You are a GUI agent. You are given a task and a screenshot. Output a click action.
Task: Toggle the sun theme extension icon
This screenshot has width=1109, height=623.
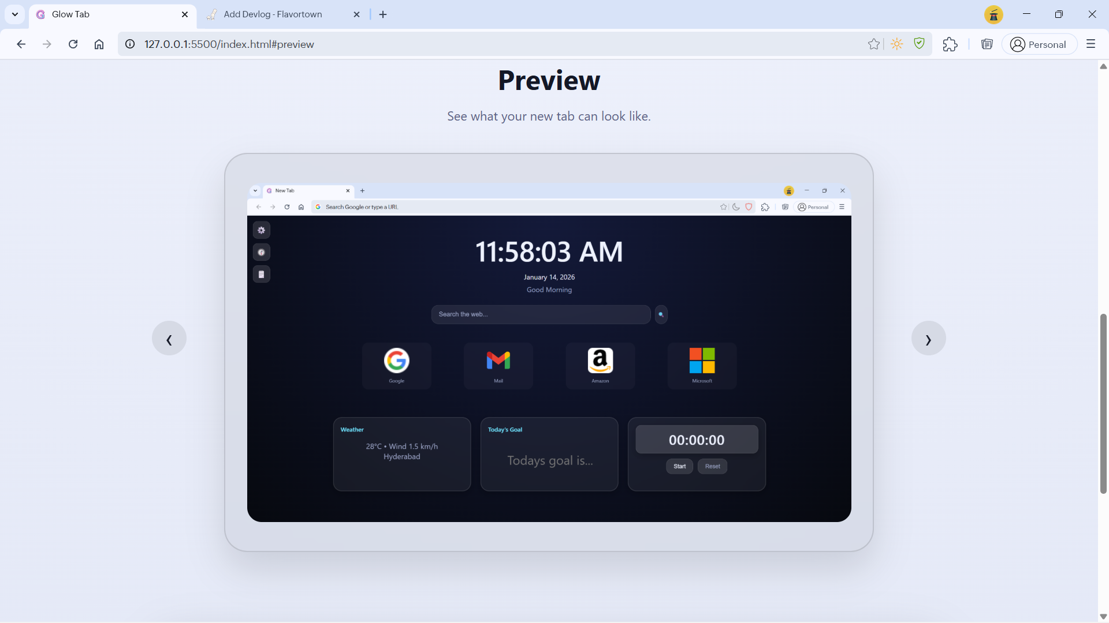[896, 44]
